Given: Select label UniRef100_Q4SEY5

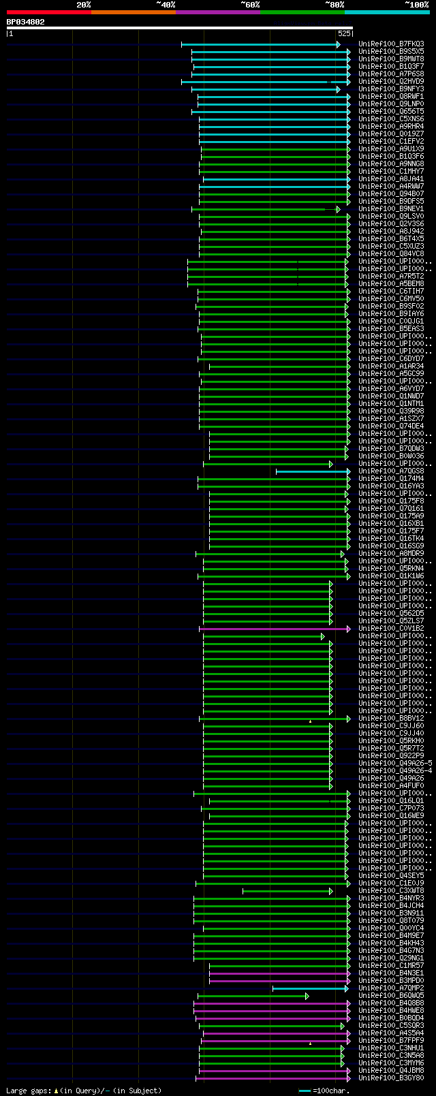Looking at the screenshot, I should [x=391, y=876].
